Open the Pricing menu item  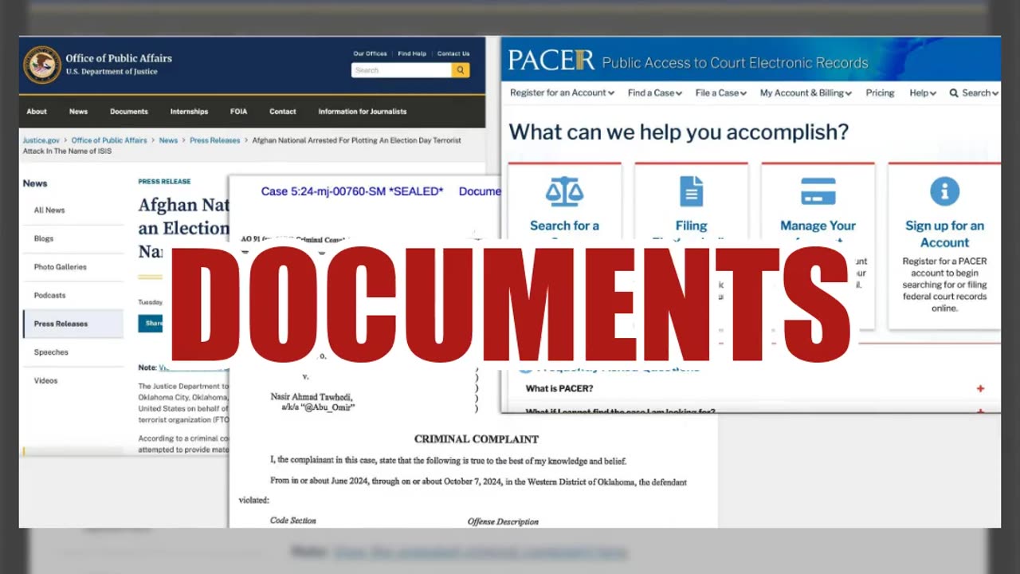(880, 92)
